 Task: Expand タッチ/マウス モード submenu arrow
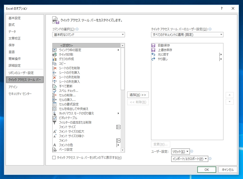pyautogui.click(x=118, y=113)
